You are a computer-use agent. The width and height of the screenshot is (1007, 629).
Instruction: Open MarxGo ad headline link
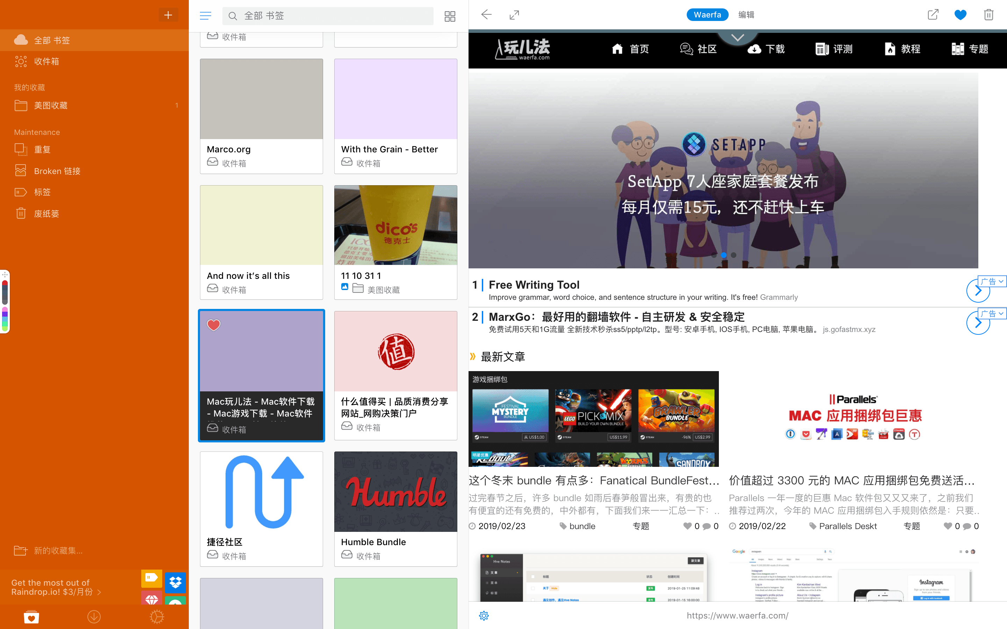coord(616,317)
